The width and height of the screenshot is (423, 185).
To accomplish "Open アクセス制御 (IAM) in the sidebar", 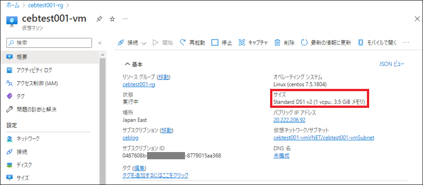I will coord(50,83).
